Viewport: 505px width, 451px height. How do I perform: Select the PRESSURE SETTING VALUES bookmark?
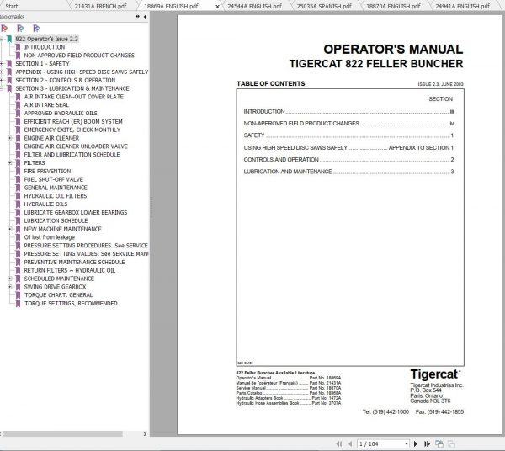[86, 253]
